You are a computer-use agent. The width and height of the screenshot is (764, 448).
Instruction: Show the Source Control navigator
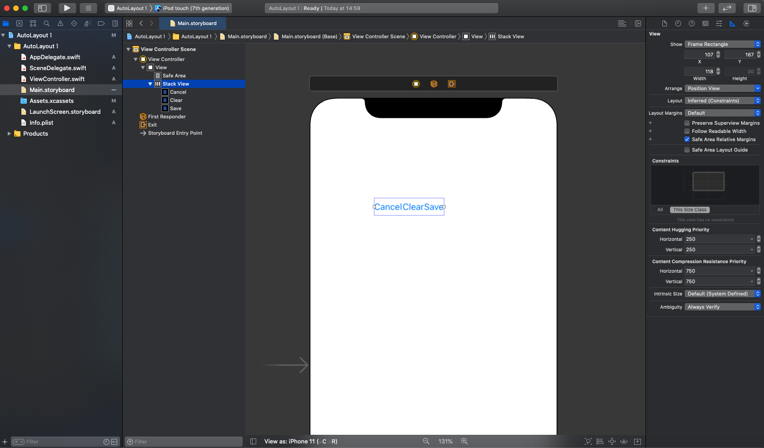coord(19,23)
